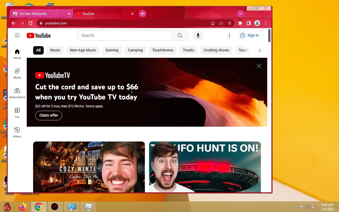Share this page icon in address bar
339x212 pixels.
[x=221, y=23]
